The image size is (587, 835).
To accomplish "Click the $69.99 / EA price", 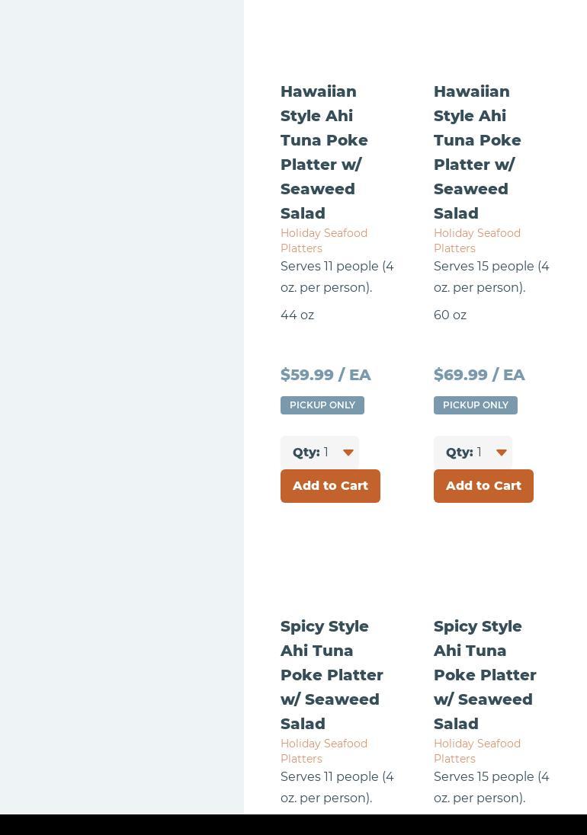I will coord(480,375).
